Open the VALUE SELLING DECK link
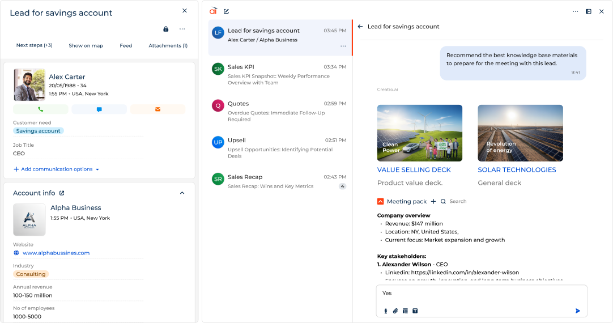The height and width of the screenshot is (323, 613). 414,170
